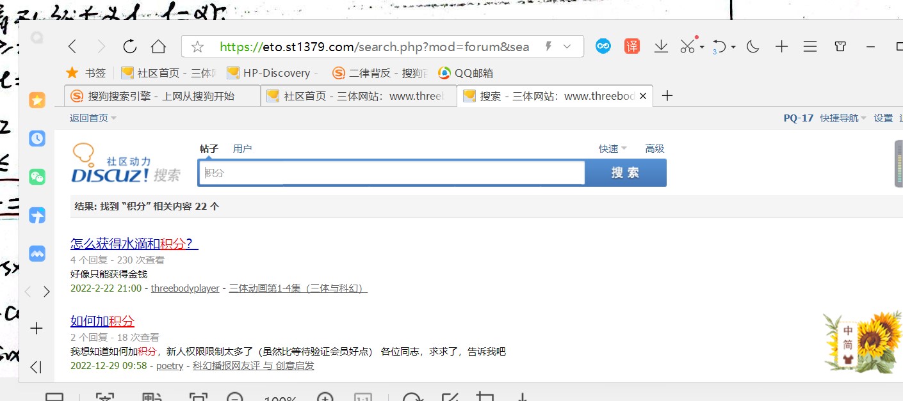Select the 用户 search tab
The image size is (903, 401).
tap(242, 148)
